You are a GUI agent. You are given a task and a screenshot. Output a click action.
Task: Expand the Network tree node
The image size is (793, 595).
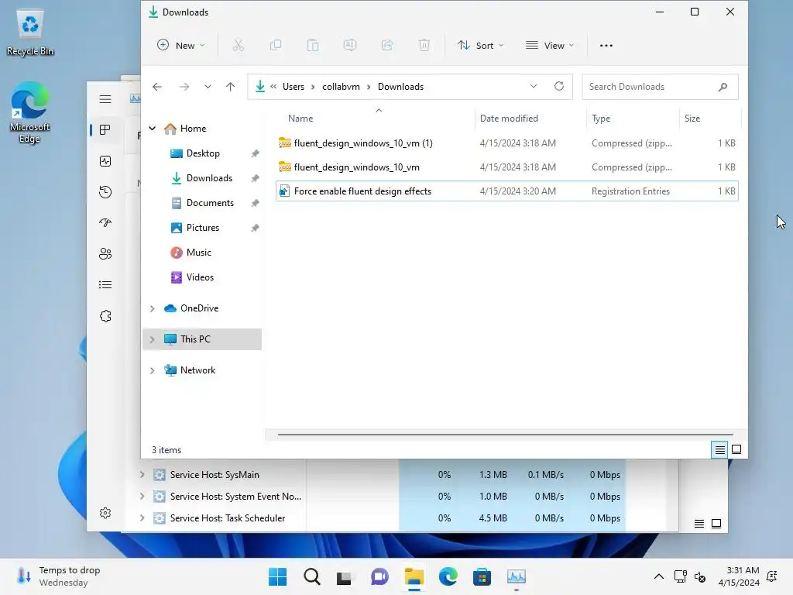coord(153,370)
